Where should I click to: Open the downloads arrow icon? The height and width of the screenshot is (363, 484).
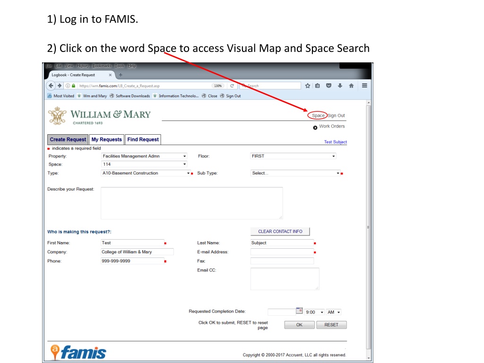pos(340,86)
